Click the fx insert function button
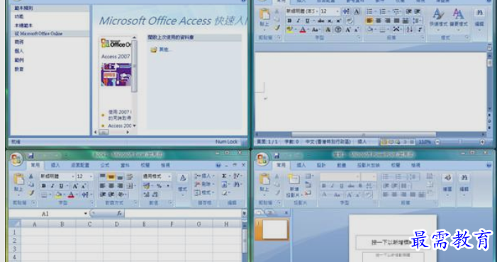This screenshot has height=262, width=497. [119, 214]
